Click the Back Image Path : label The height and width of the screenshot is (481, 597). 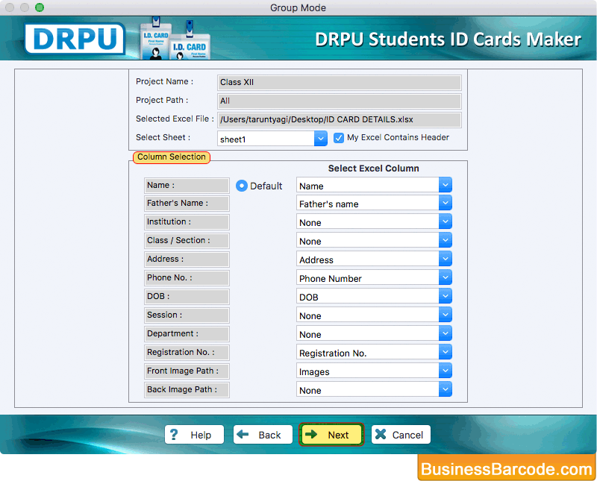pyautogui.click(x=187, y=390)
